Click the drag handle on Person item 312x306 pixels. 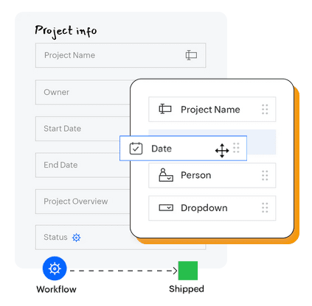[265, 175]
